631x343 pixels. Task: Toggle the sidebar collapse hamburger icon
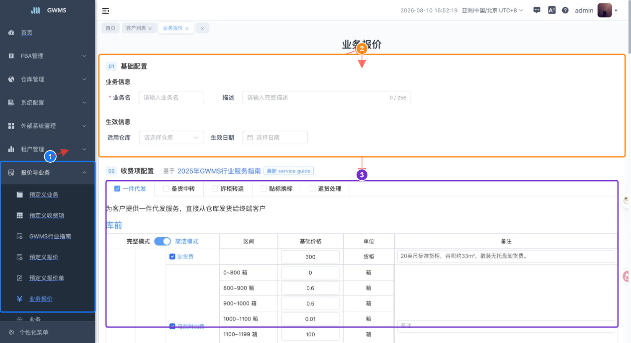[106, 11]
